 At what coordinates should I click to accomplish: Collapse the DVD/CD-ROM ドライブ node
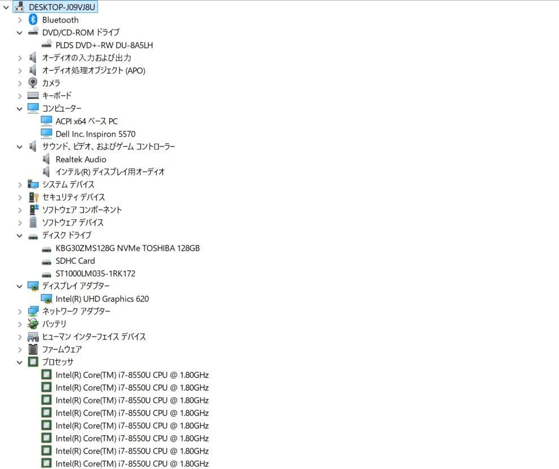20,32
